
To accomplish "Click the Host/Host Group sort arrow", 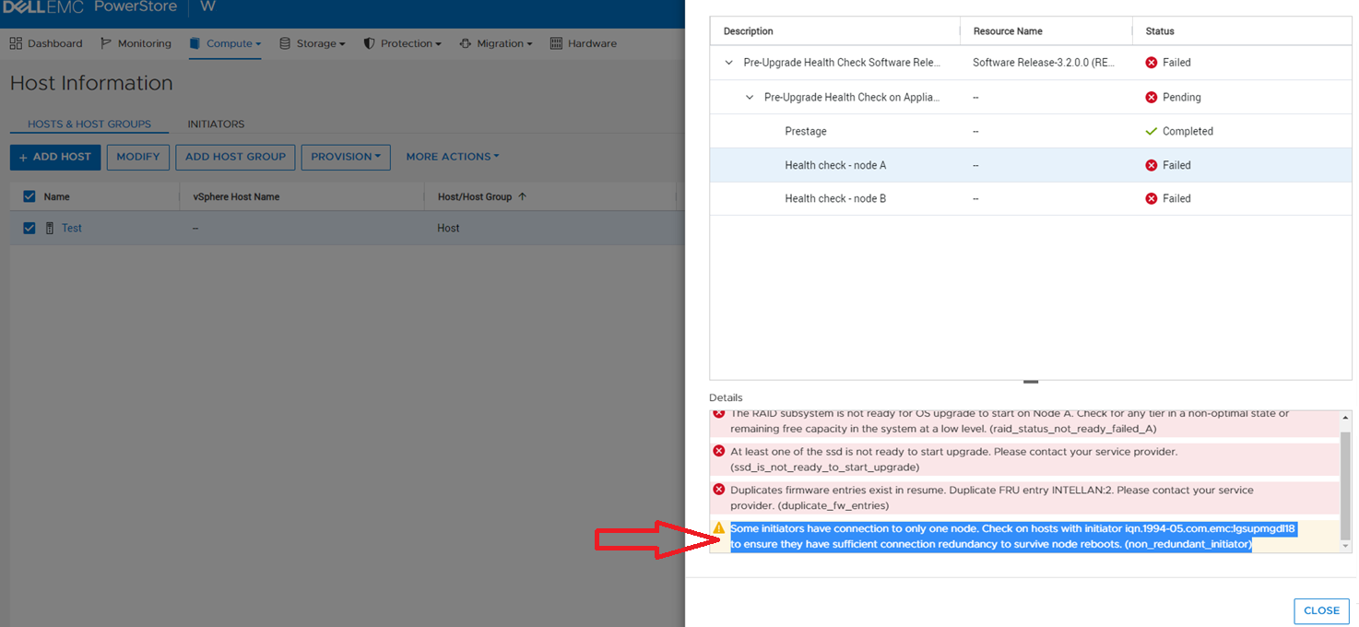I will click(x=523, y=196).
